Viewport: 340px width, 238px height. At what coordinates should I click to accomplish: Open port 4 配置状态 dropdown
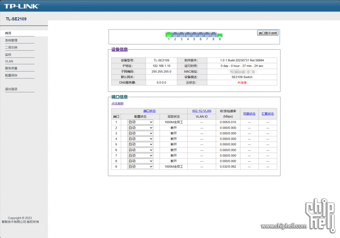pyautogui.click(x=140, y=139)
